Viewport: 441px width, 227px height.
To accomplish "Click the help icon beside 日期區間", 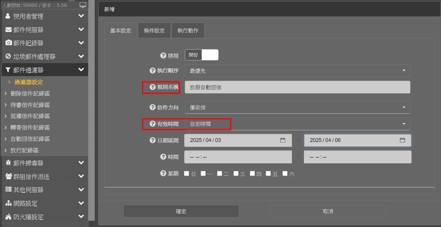I will pyautogui.click(x=152, y=140).
